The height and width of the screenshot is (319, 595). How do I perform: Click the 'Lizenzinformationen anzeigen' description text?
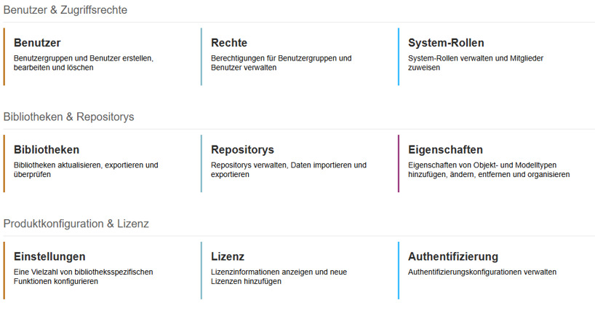(279, 277)
